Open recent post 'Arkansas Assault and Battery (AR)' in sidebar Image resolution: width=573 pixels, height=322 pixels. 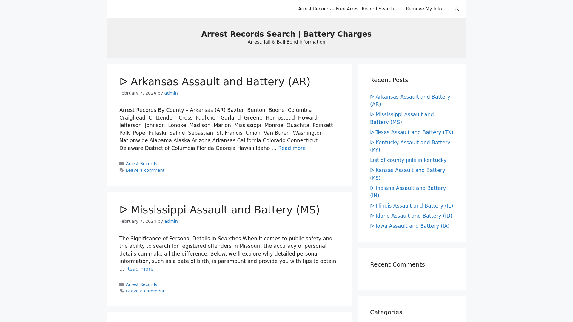410,101
